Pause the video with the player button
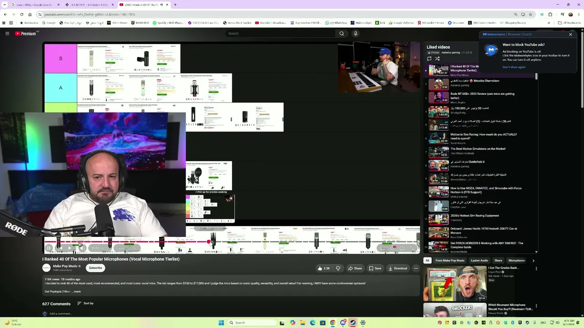The width and height of the screenshot is (584, 328). (49, 248)
